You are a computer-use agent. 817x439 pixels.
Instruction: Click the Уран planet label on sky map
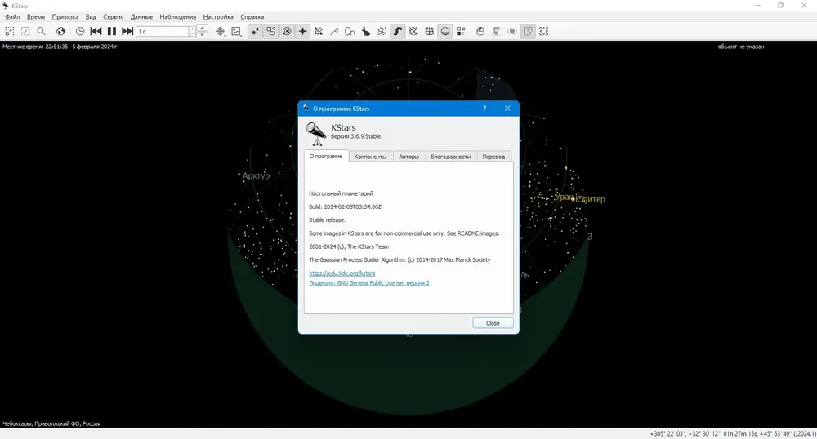[x=564, y=197]
